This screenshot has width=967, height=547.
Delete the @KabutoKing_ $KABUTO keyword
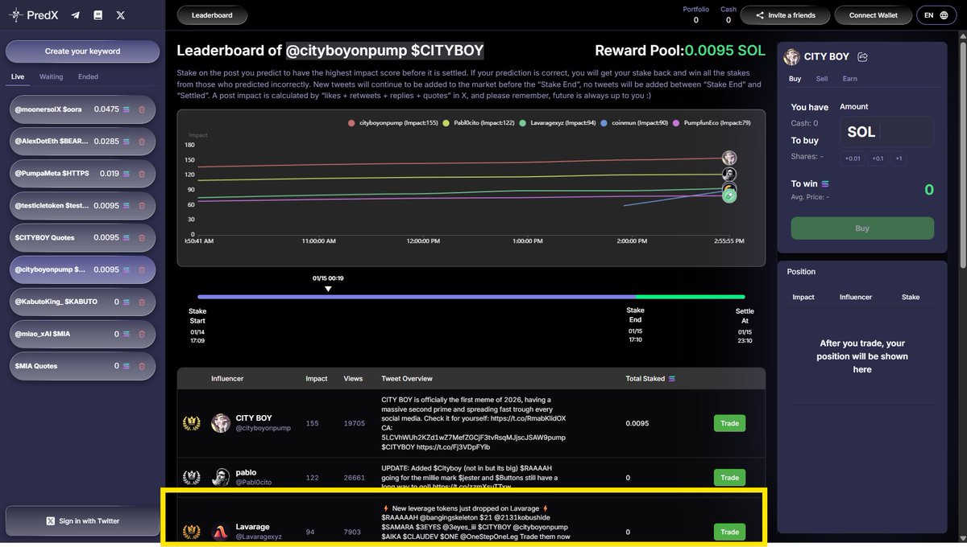[142, 302]
